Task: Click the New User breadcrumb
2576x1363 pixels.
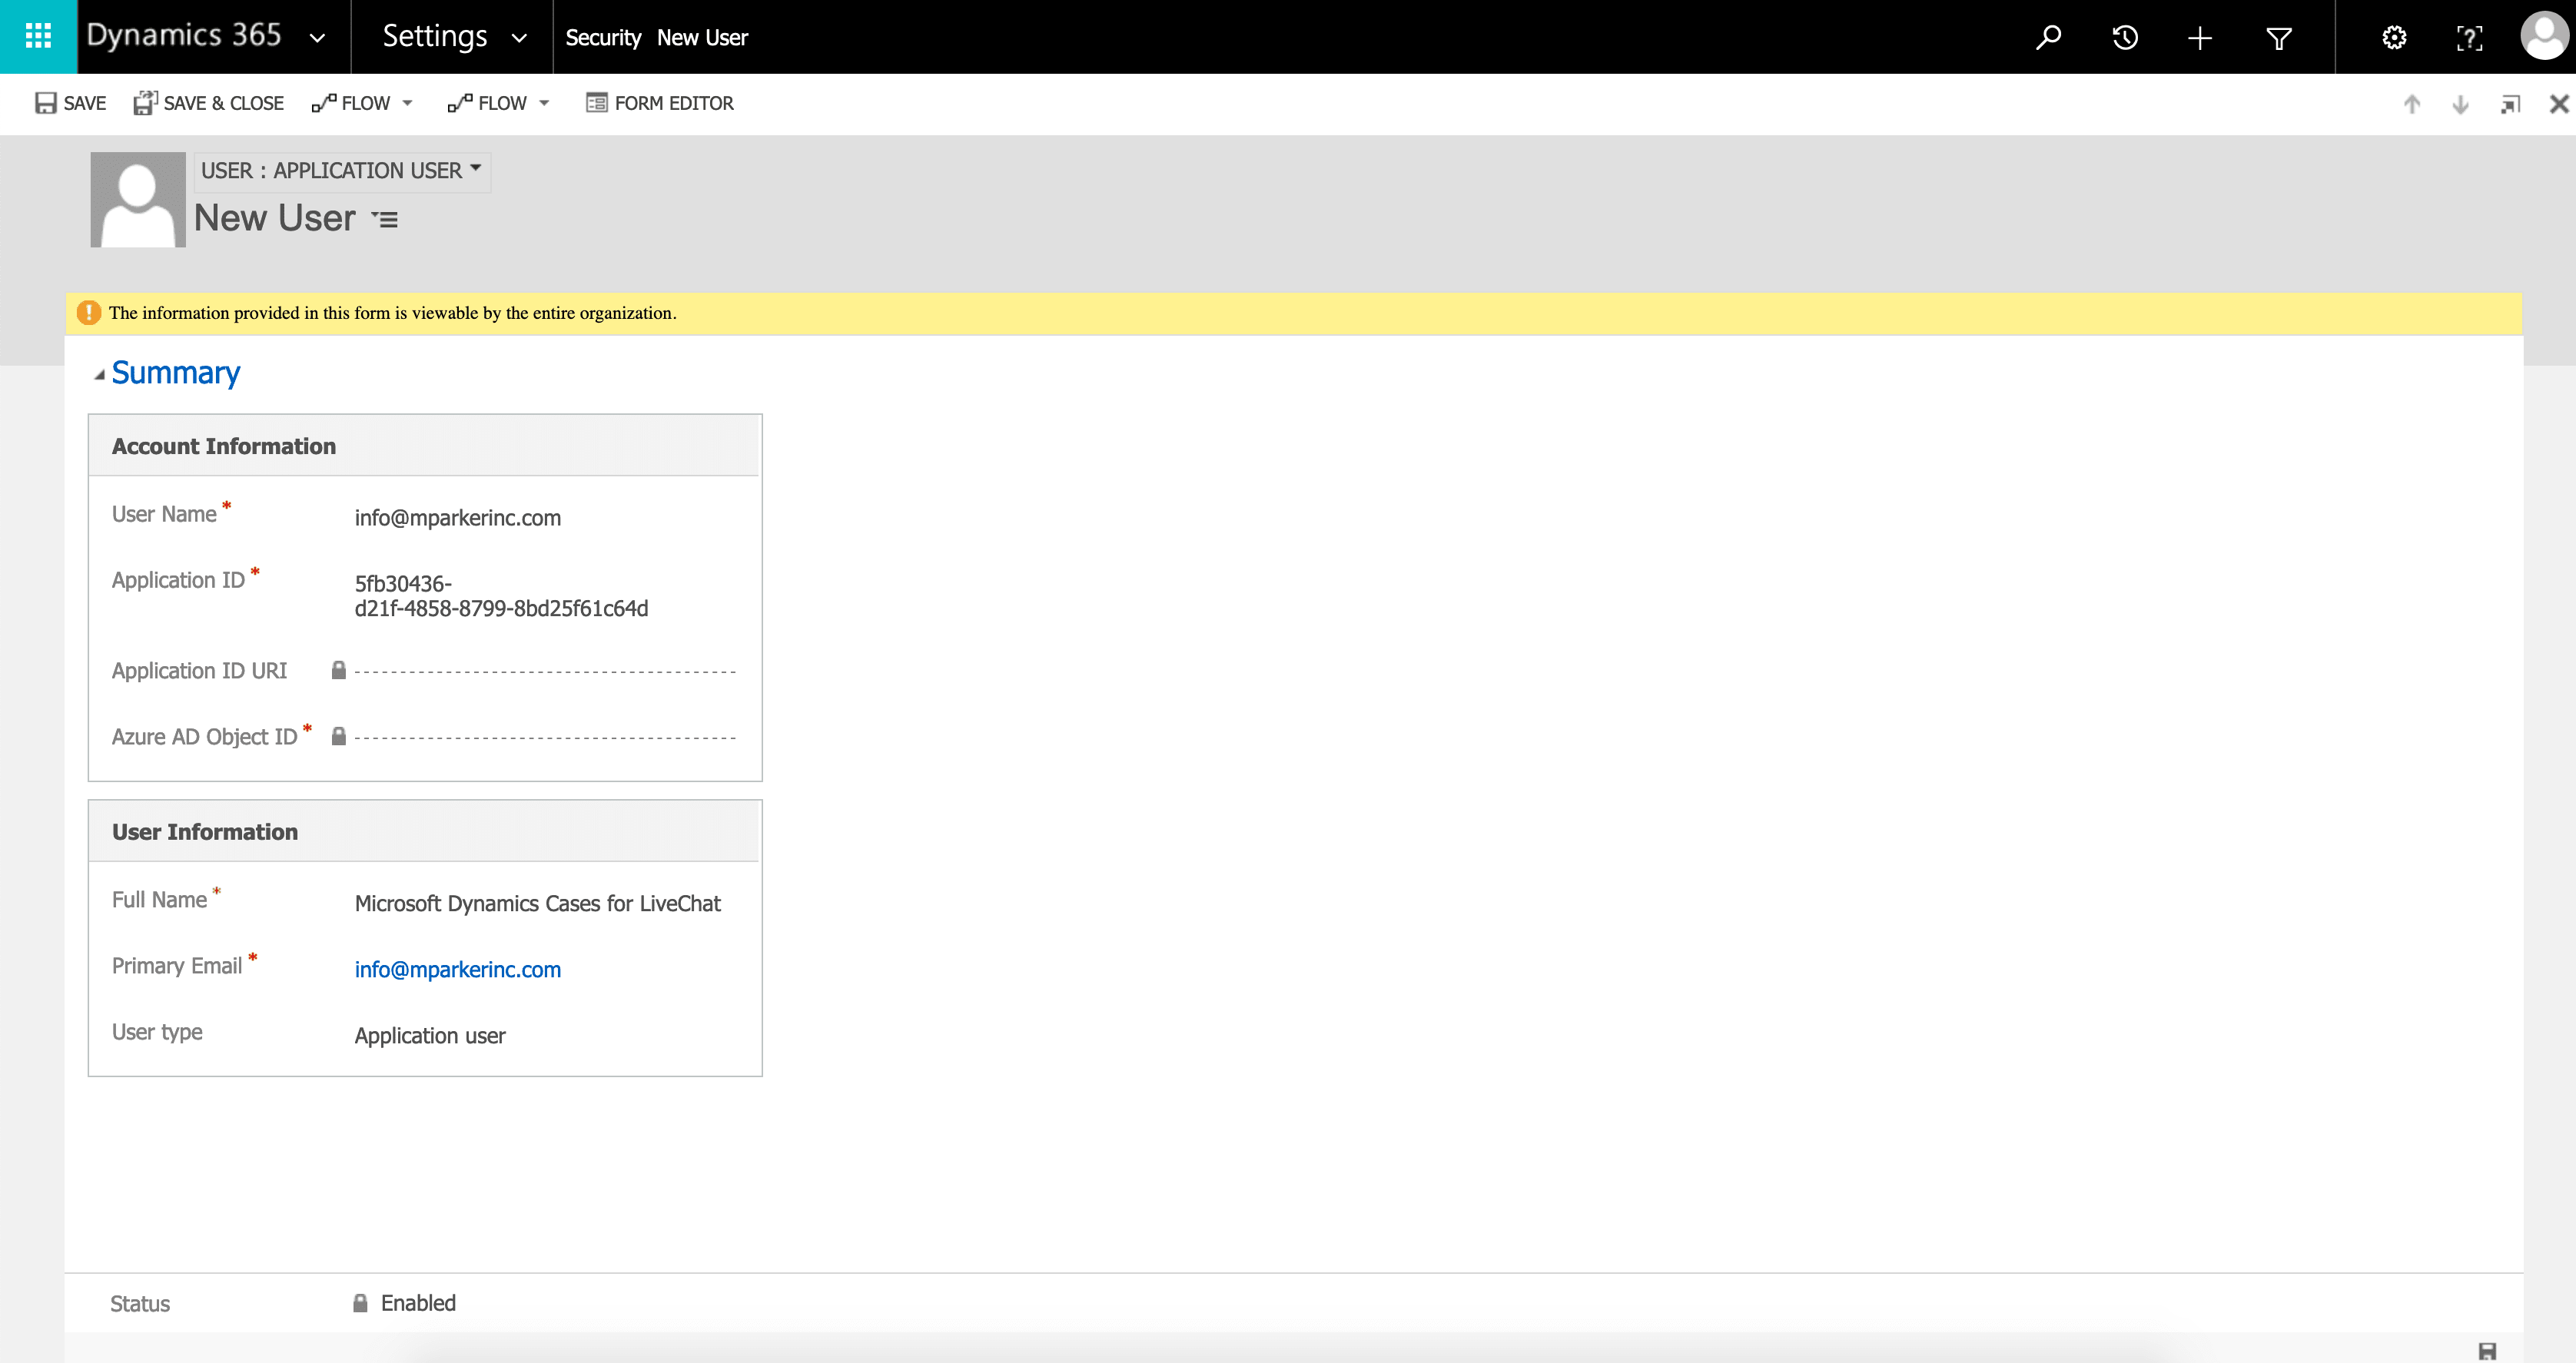Action: click(x=702, y=38)
